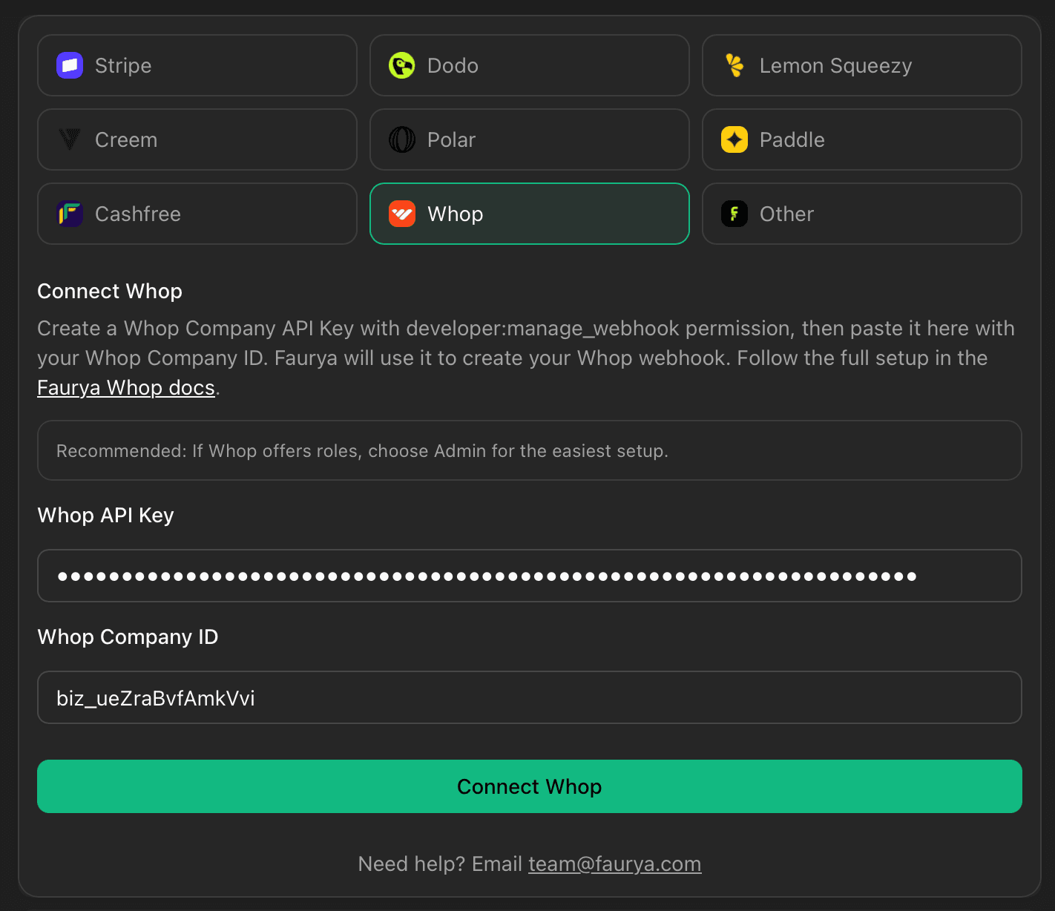The image size is (1055, 911).
Task: Click the Whop Company ID input
Action: (x=530, y=697)
